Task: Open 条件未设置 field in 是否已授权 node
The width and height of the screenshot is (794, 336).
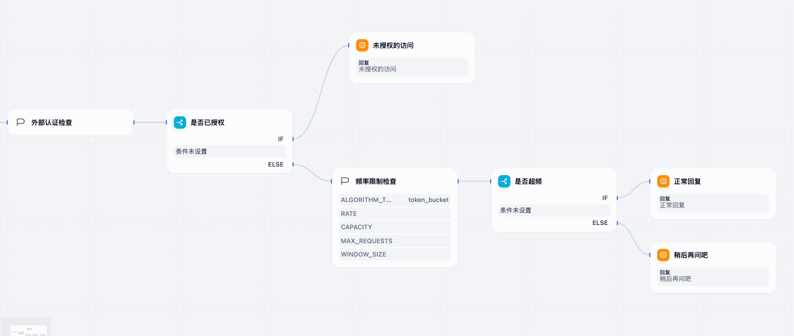Action: 230,152
